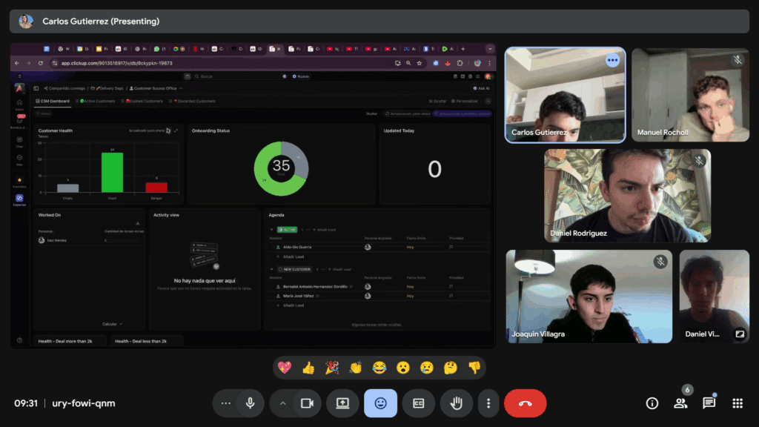Turn off the camera
The height and width of the screenshot is (427, 759).
305,403
